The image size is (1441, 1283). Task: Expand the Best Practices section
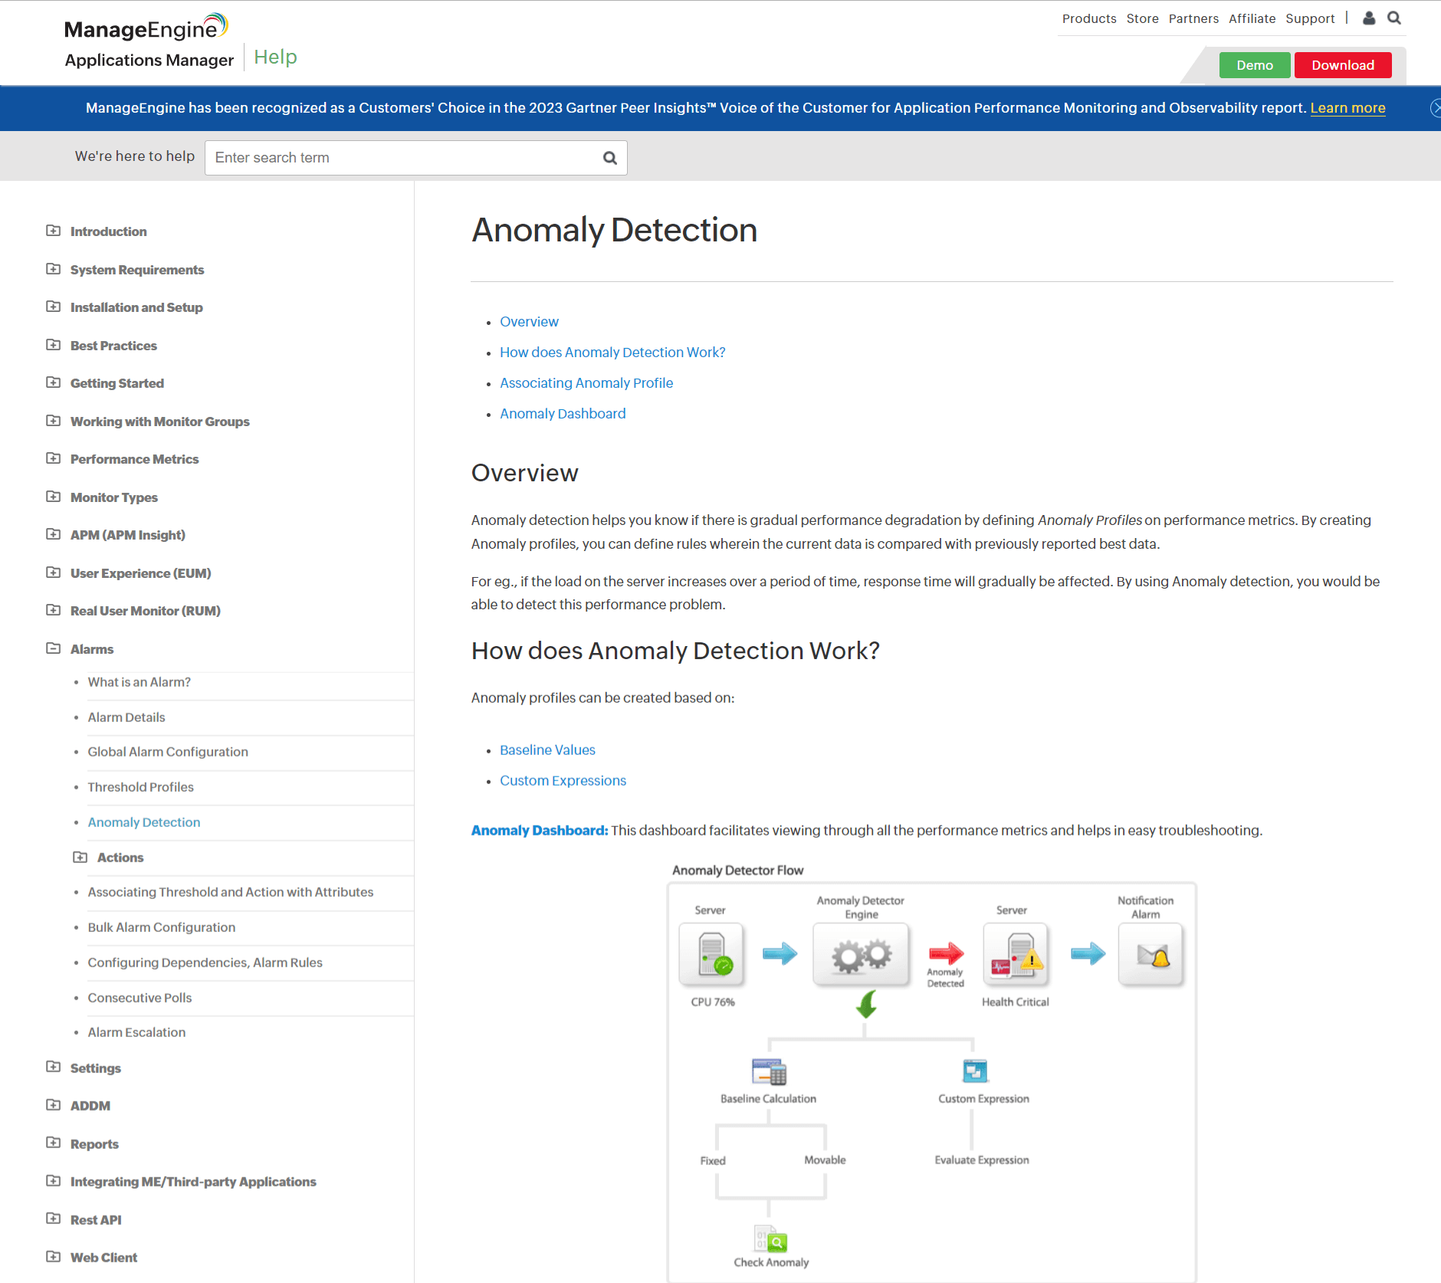coord(53,345)
